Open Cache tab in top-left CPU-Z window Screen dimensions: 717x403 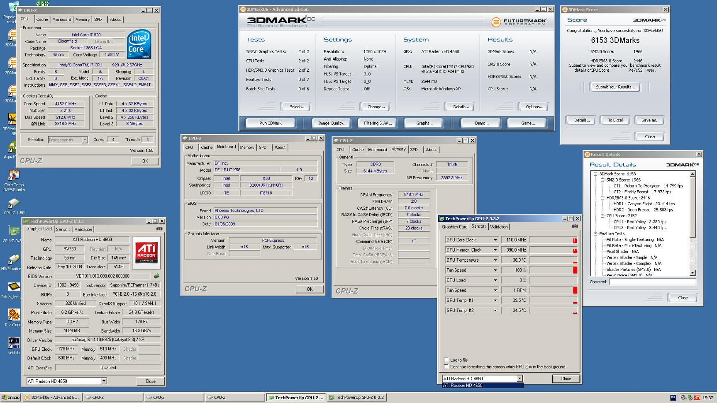[x=42, y=19]
